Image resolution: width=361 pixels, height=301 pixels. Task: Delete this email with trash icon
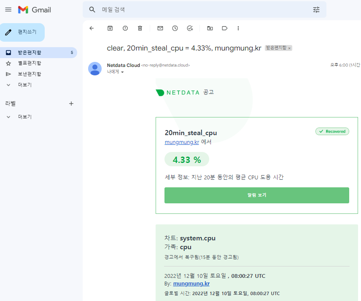click(140, 28)
